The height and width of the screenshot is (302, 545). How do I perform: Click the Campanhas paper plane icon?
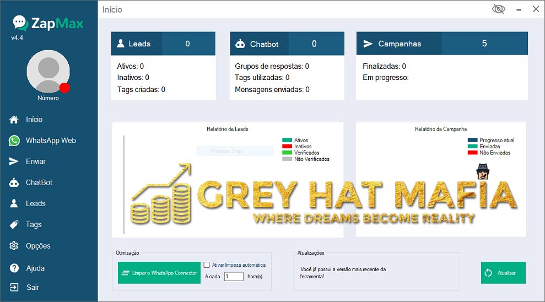(x=368, y=44)
